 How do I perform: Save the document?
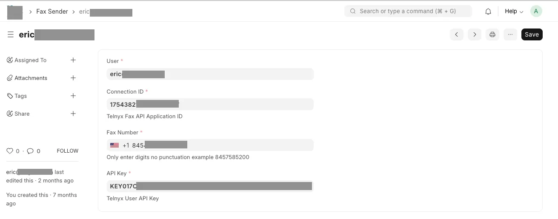point(532,34)
